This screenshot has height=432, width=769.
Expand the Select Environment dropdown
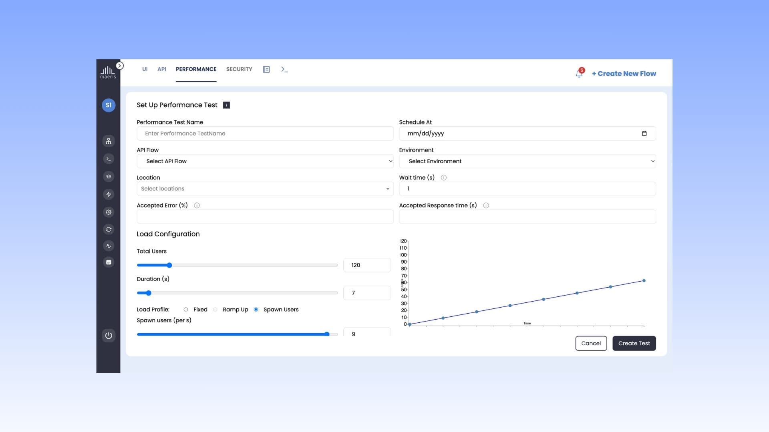click(527, 161)
